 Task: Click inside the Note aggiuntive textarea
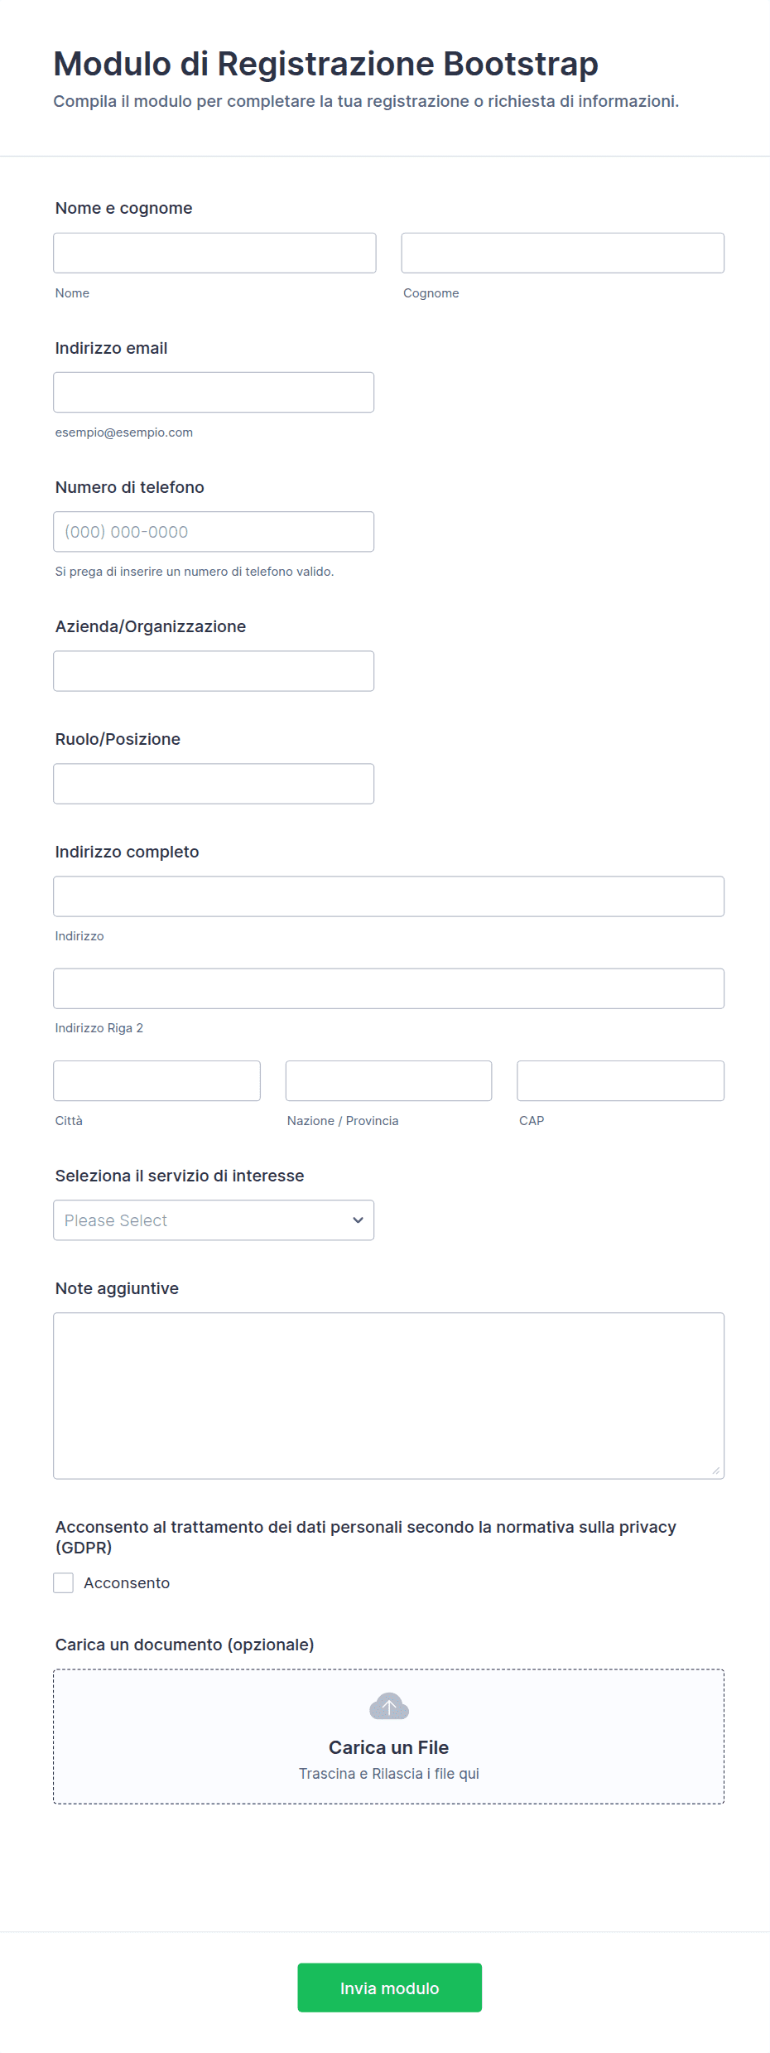(x=388, y=1395)
